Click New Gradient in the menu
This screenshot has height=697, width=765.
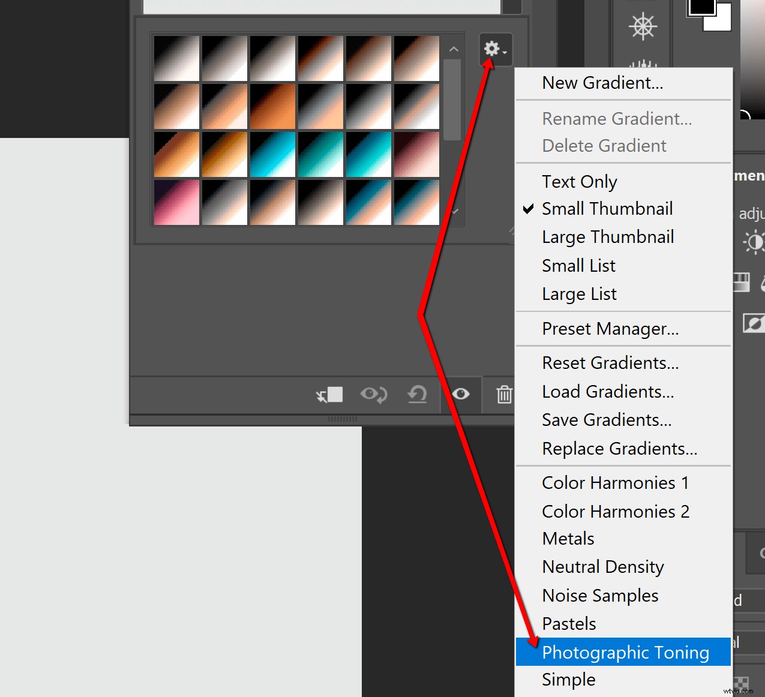click(602, 83)
